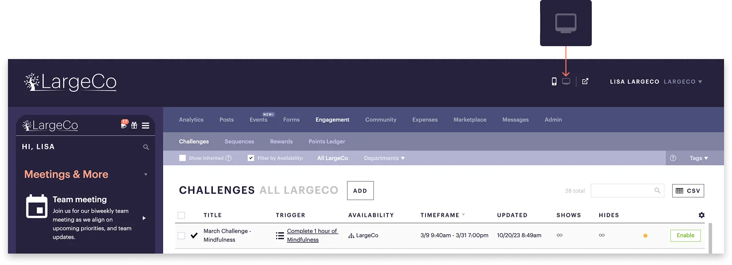Screen dimensions: 732x265
Task: Select the Challenges sub-tab
Action: (x=194, y=141)
